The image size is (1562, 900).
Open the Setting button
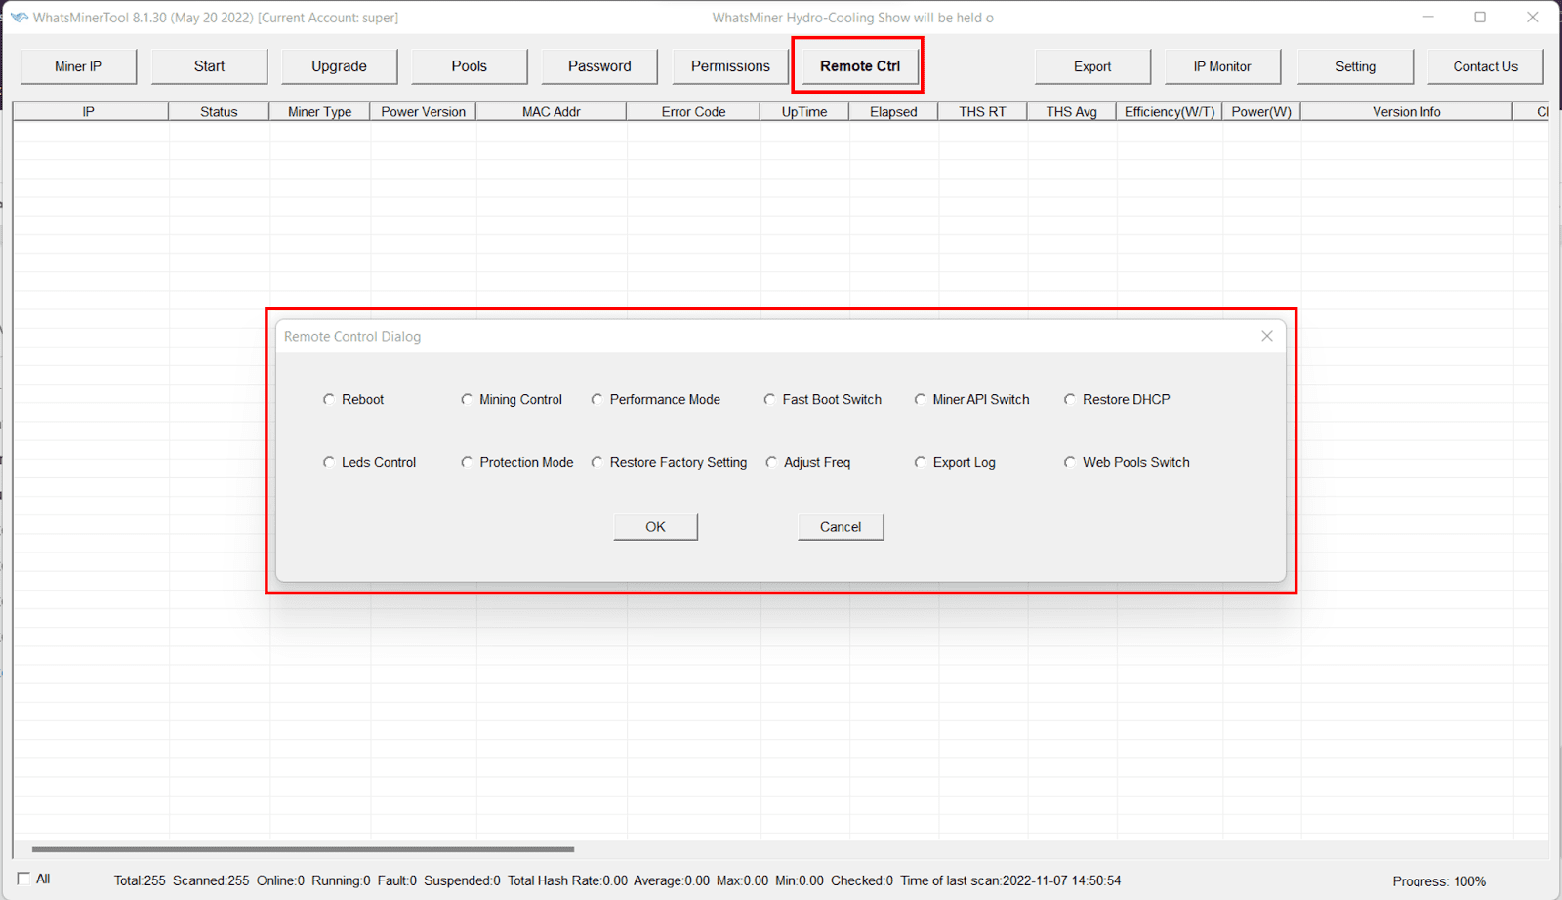1355,66
